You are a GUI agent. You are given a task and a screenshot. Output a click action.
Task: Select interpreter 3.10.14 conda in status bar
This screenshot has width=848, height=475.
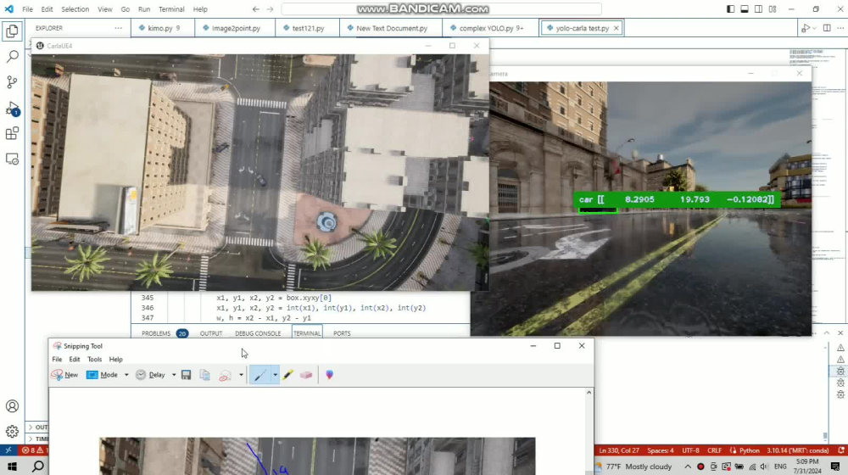(x=798, y=450)
